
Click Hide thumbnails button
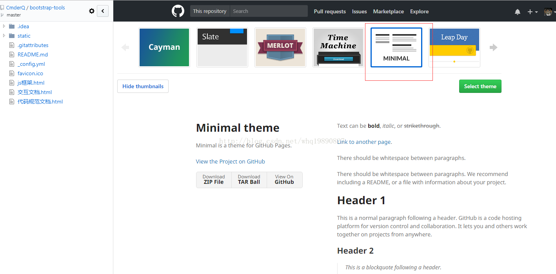pyautogui.click(x=143, y=86)
